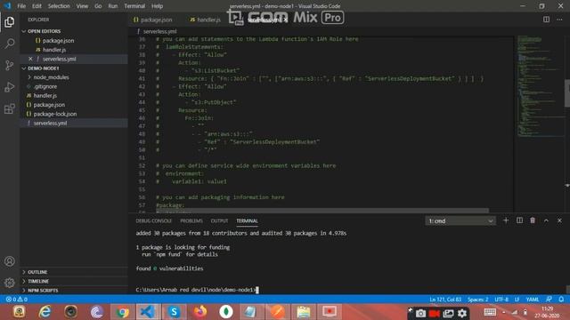
Task: Open the Accounts menu icon
Action: 10,261
